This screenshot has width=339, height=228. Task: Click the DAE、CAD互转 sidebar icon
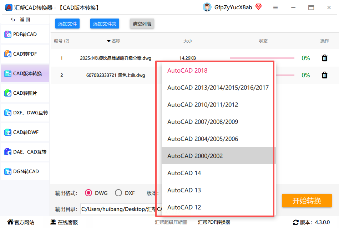point(8,152)
